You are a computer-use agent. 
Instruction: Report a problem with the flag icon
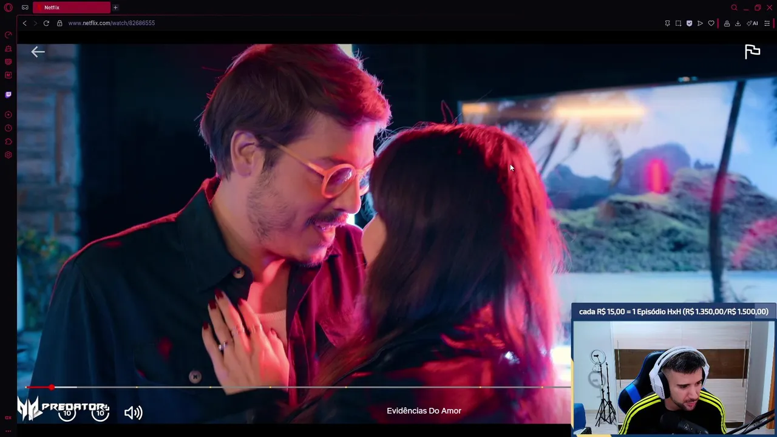click(752, 52)
